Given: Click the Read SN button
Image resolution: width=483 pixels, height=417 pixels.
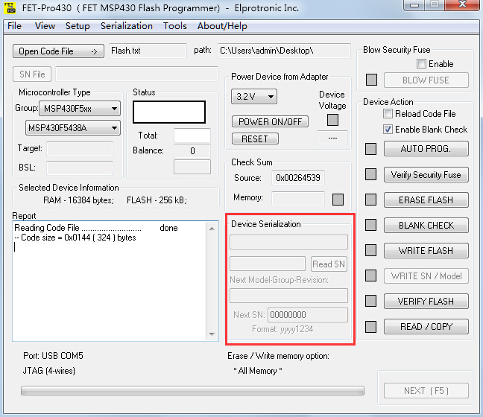Looking at the screenshot, I should (329, 264).
